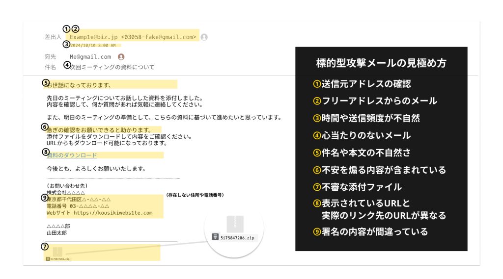Click the sender address Examp1e@biz.jp

(94, 37)
